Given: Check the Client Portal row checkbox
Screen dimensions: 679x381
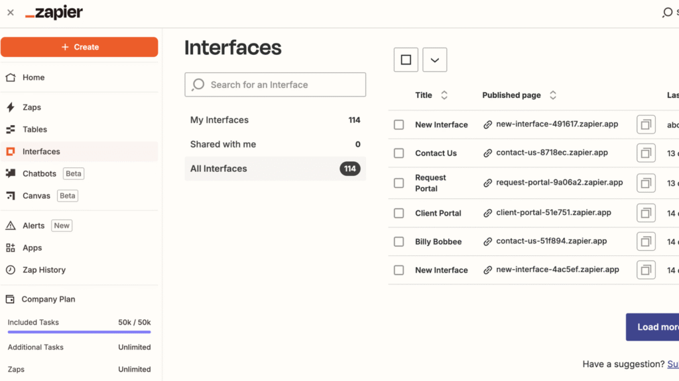Looking at the screenshot, I should point(399,214).
